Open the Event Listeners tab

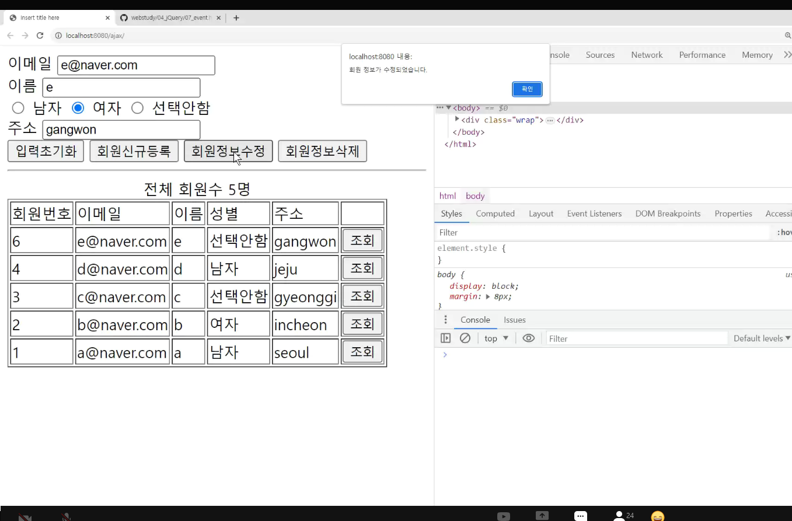(x=594, y=214)
